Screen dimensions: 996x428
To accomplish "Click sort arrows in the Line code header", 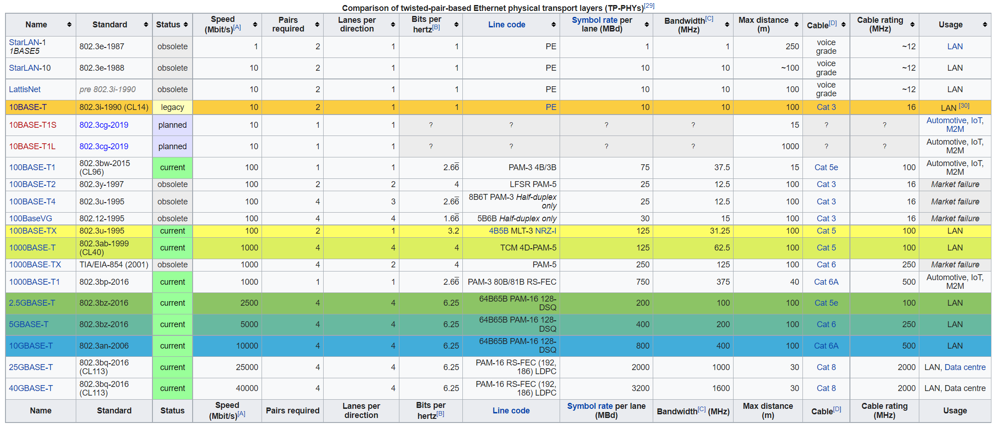I will click(x=554, y=25).
